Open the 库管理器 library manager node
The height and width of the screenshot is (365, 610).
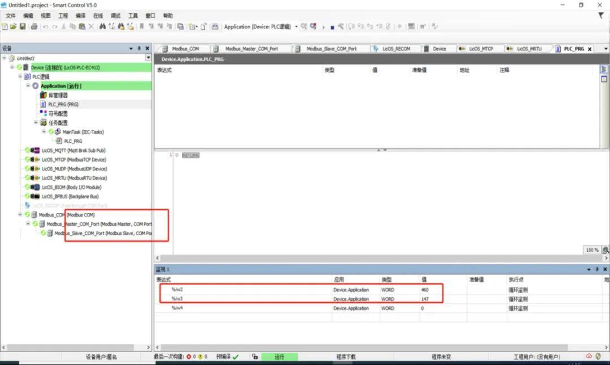pyautogui.click(x=58, y=95)
